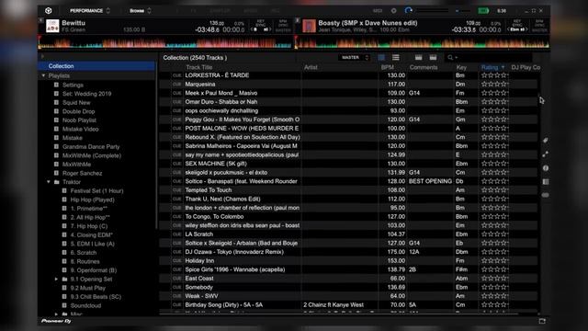Click the MIDI button in top bar
Image resolution: width=588 pixels, height=331 pixels.
(x=378, y=10)
